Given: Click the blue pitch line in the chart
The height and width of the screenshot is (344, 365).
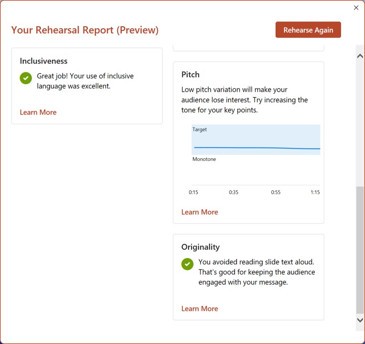Looking at the screenshot, I should click(x=256, y=148).
